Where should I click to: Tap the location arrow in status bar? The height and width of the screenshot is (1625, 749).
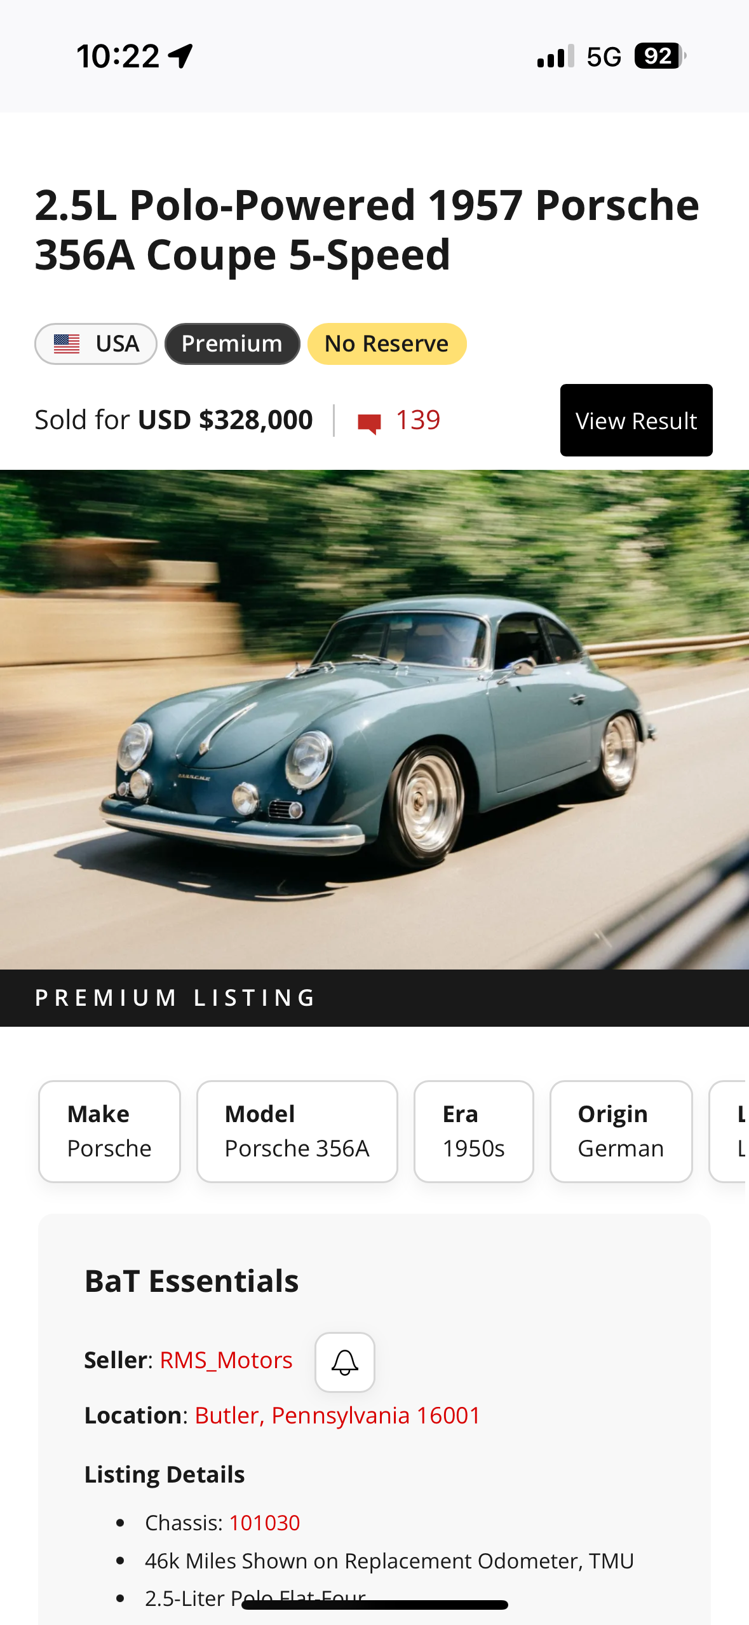point(181,56)
